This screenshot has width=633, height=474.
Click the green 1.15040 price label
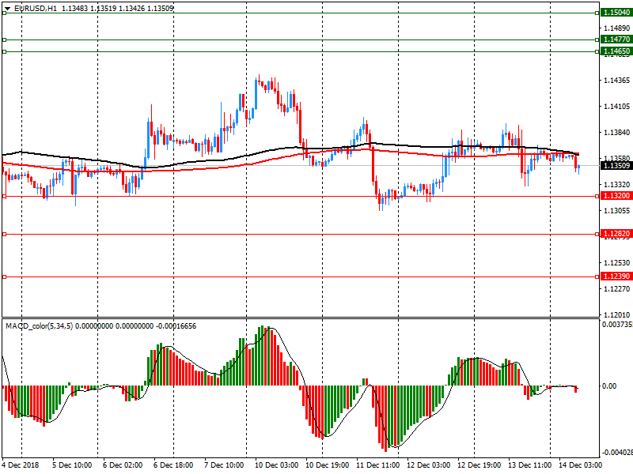click(x=616, y=13)
